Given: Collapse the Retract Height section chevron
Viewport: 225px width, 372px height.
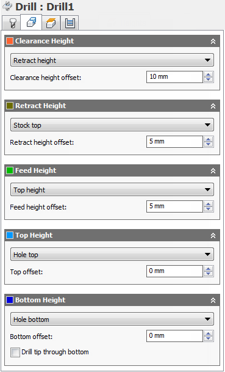Looking at the screenshot, I should pos(213,106).
